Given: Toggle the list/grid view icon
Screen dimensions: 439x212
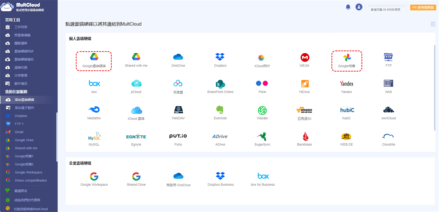Looking at the screenshot, I should click(x=433, y=24).
